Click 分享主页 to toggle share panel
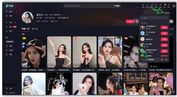This screenshot has height=97, width=177. click(166, 13)
